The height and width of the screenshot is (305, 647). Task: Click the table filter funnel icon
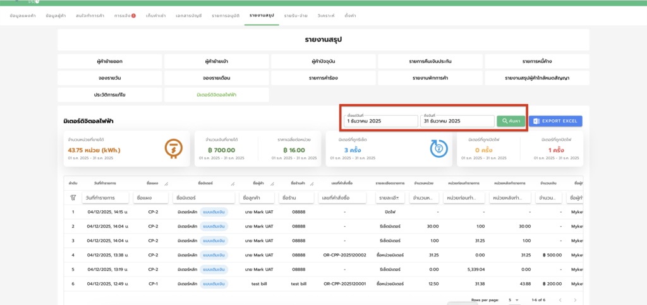coord(73,198)
